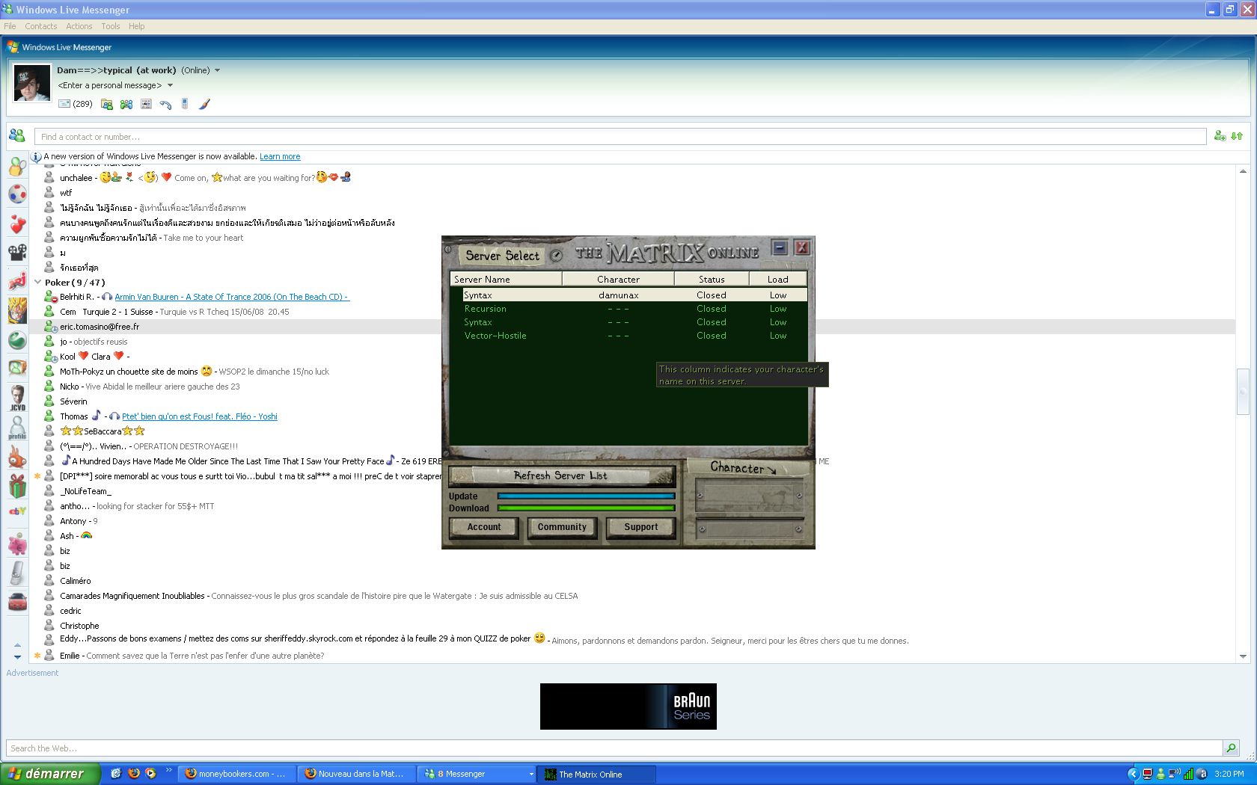
Task: Open the movie camera tab in the sidebar
Action: (x=17, y=253)
